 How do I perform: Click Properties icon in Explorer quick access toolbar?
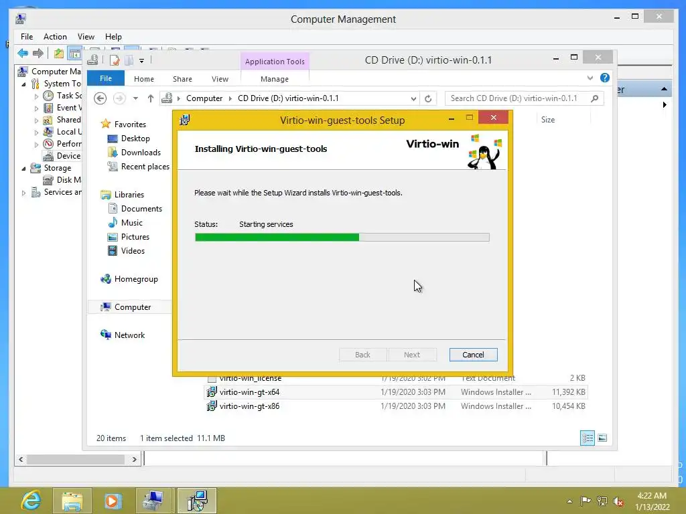(x=115, y=60)
